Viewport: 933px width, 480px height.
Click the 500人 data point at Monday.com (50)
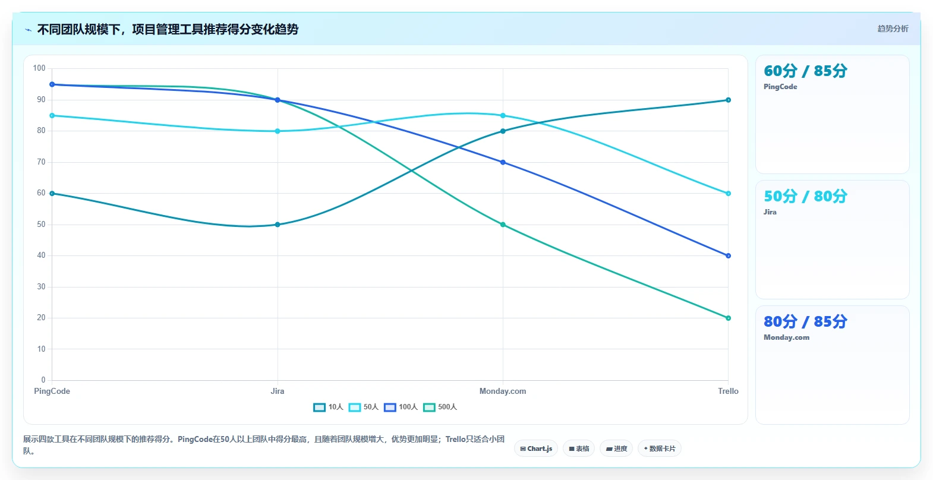tap(503, 225)
